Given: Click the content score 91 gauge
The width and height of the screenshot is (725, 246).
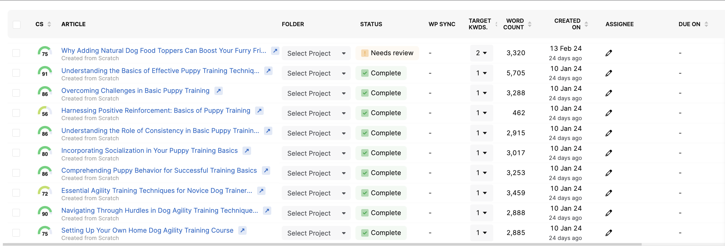Looking at the screenshot, I should 45,71.
